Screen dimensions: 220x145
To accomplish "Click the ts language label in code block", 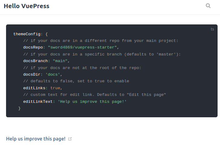I will [x=212, y=29].
